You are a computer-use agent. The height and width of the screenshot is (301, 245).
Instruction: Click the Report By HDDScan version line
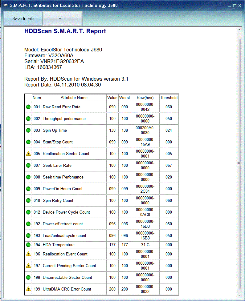pyautogui.click(x=76, y=79)
